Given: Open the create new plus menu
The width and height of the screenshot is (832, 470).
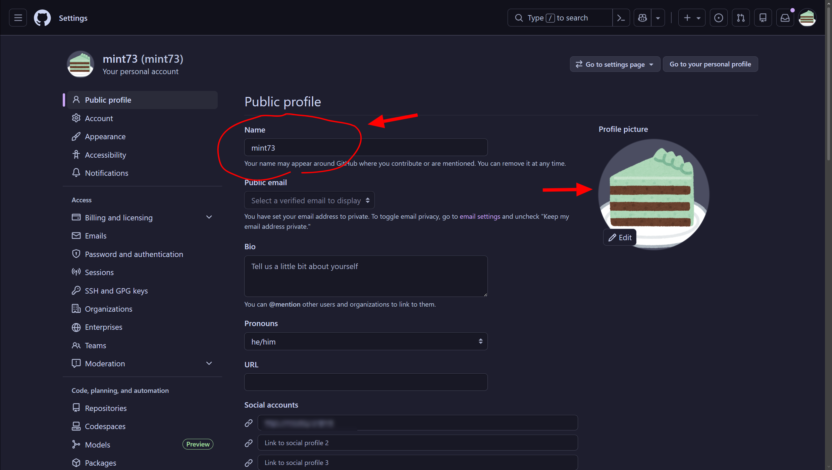Looking at the screenshot, I should [x=692, y=18].
